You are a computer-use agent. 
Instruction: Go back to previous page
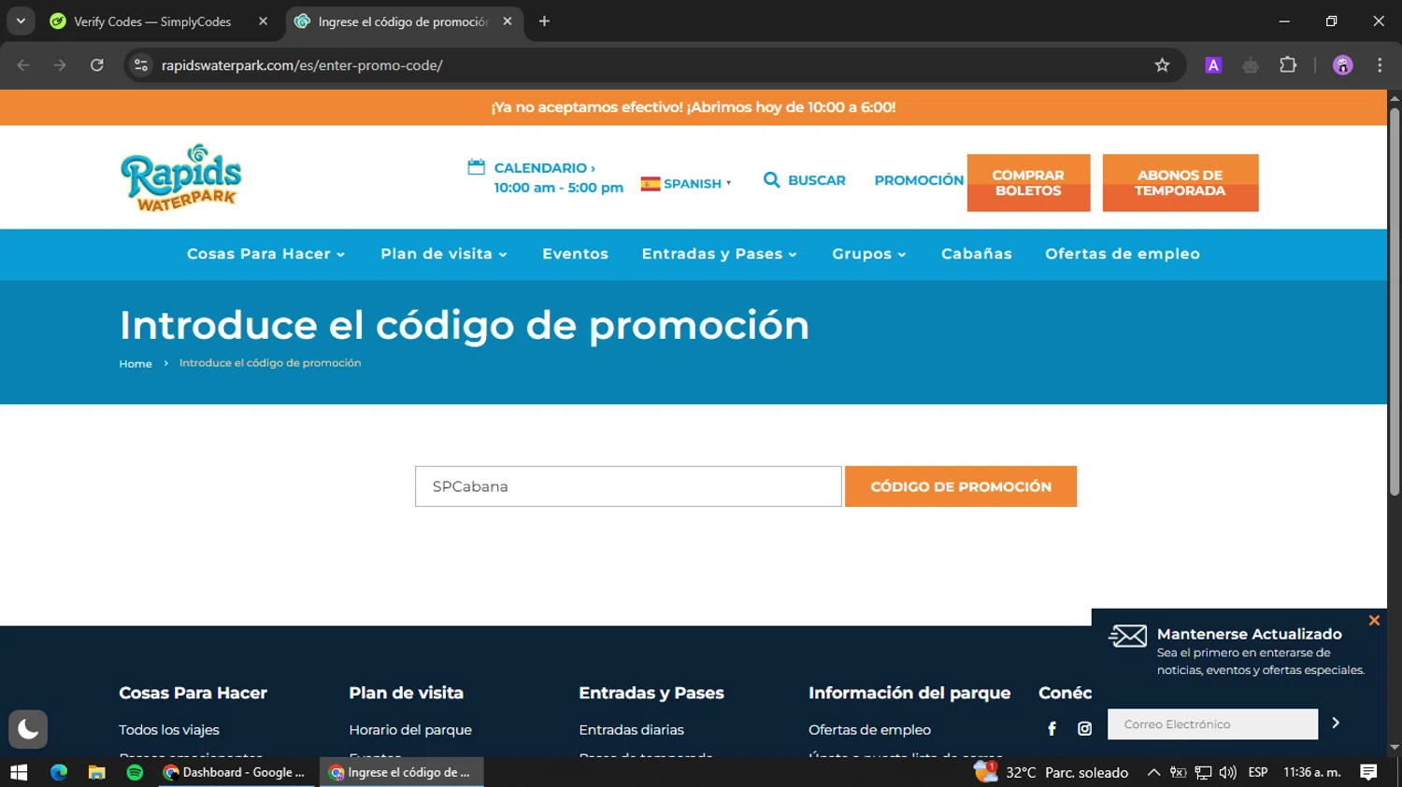[23, 65]
